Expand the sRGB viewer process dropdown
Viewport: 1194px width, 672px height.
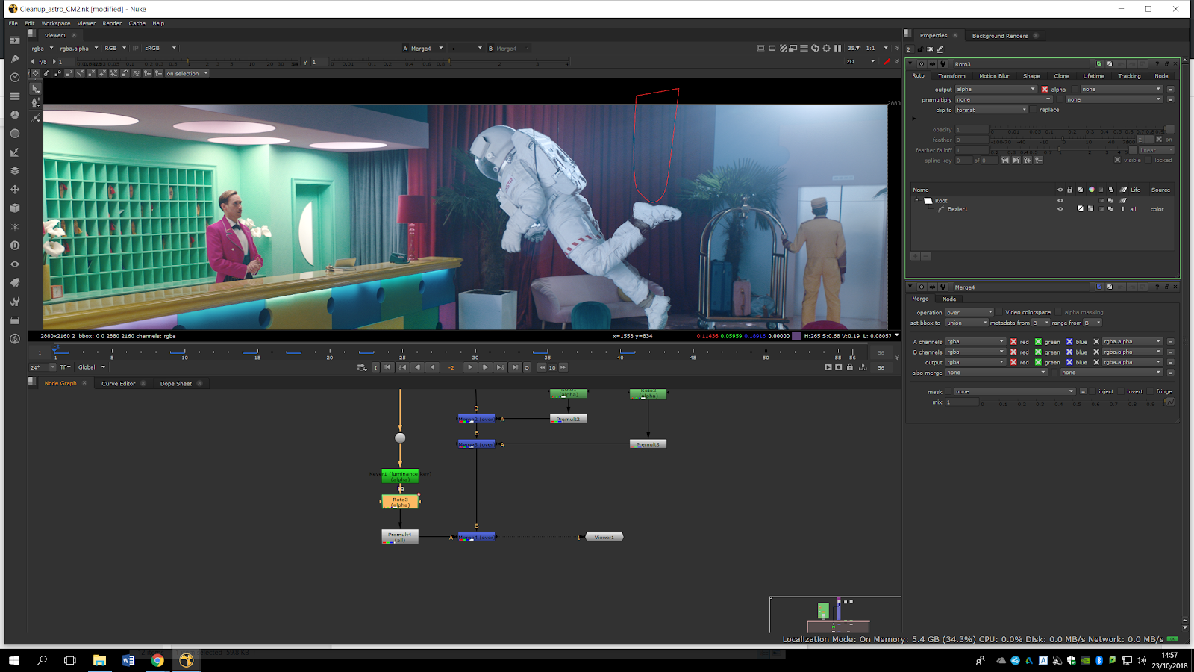[x=160, y=48]
